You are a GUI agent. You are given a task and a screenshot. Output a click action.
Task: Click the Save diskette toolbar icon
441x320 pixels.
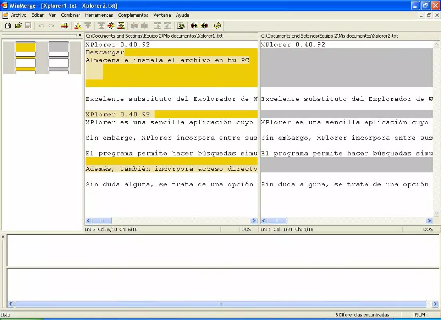[x=28, y=26]
